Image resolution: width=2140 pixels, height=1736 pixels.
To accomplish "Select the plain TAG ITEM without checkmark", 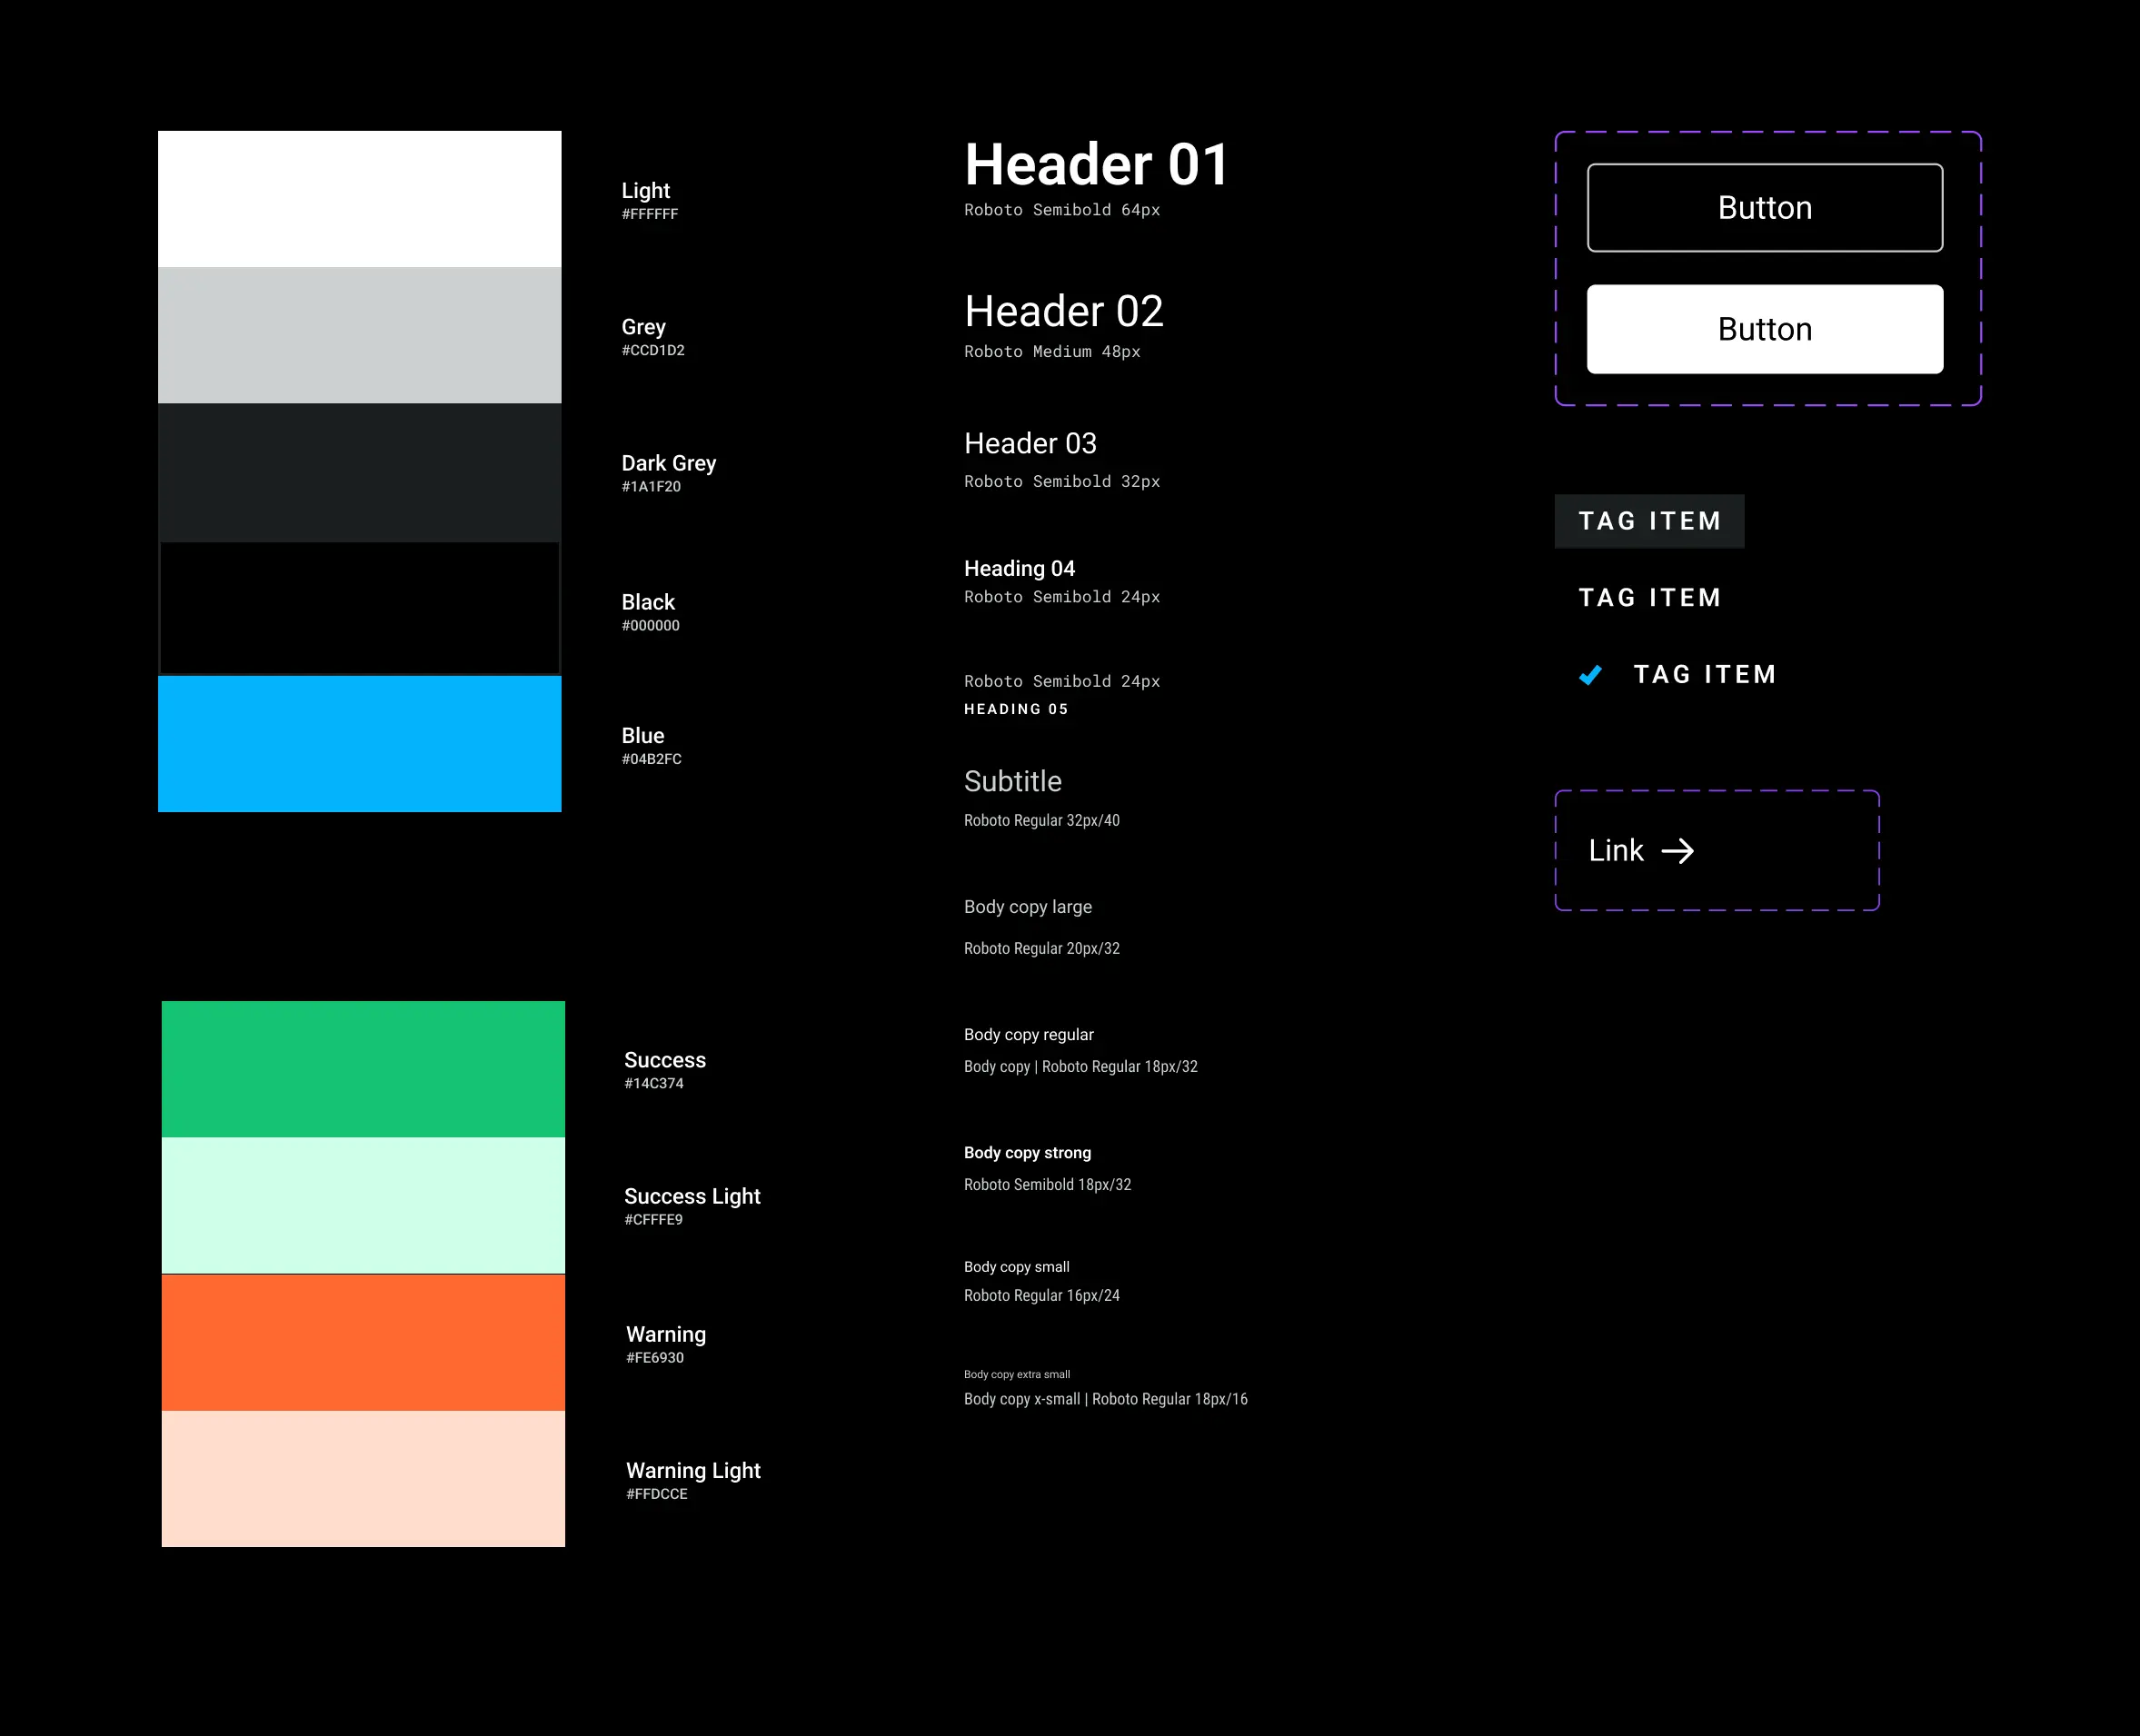I will (x=1648, y=598).
